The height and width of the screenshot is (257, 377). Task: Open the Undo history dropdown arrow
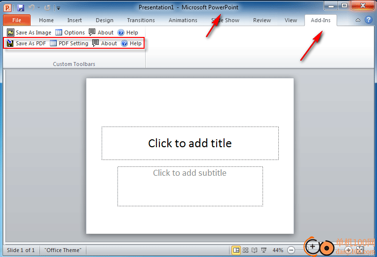pos(38,8)
